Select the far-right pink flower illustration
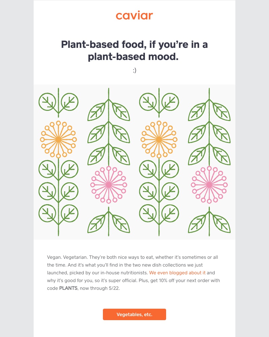This screenshot has height=337, width=269. 209,185
